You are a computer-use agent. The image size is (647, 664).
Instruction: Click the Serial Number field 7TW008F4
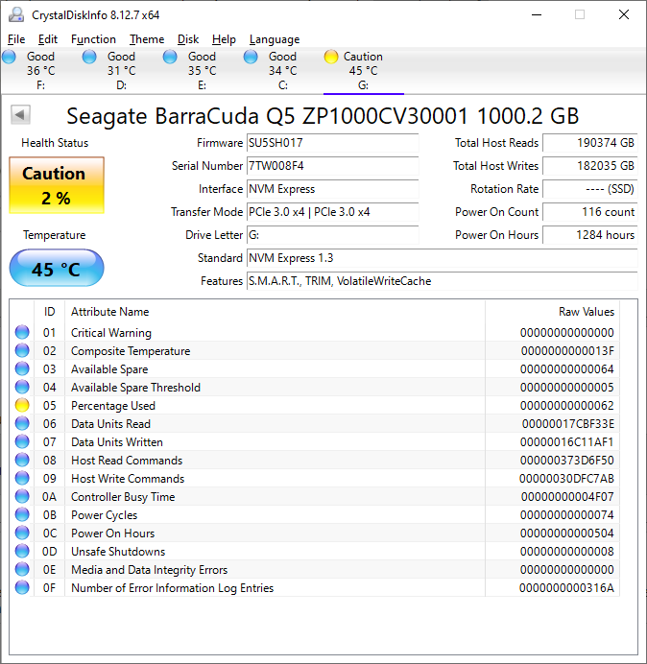(332, 166)
